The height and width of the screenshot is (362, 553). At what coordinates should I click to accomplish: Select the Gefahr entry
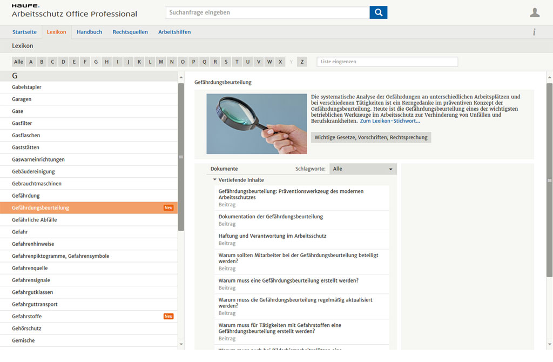coord(89,232)
